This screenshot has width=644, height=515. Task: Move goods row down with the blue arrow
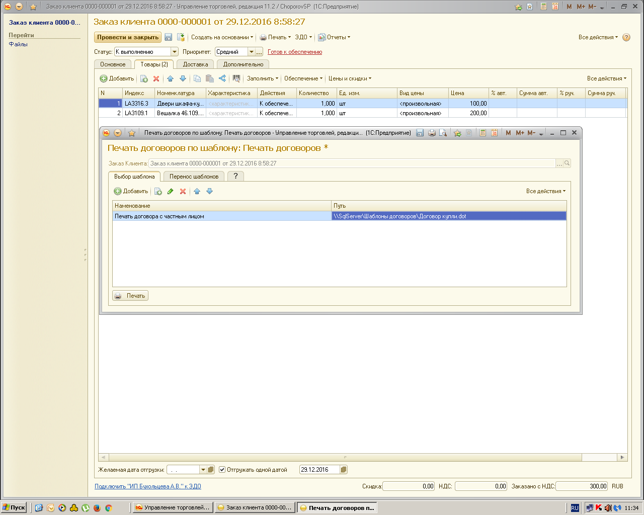click(183, 78)
